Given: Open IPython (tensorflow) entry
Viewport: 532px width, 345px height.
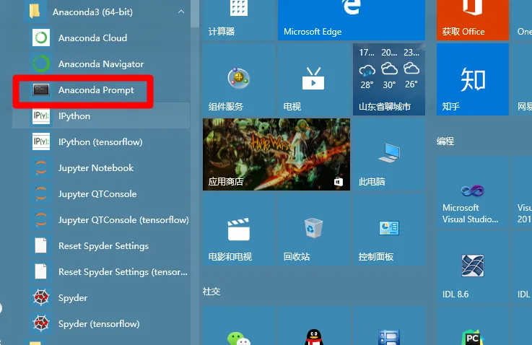Looking at the screenshot, I should point(101,142).
